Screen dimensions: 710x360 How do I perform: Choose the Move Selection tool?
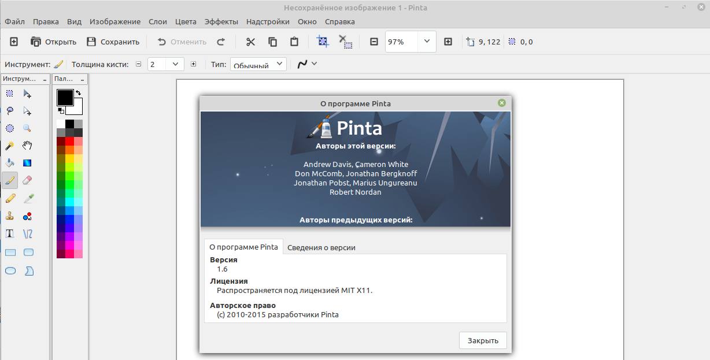pyautogui.click(x=27, y=111)
